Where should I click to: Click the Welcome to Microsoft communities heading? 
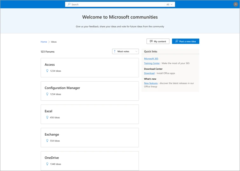[x=120, y=17]
